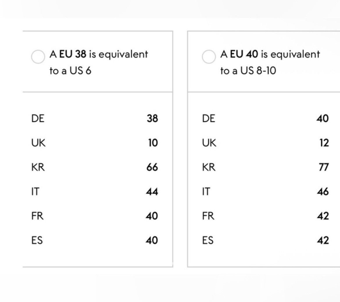Select the EU 38 radio button
The width and height of the screenshot is (340, 302).
(x=38, y=57)
